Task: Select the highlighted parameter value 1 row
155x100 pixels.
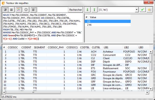Action: click(108, 21)
